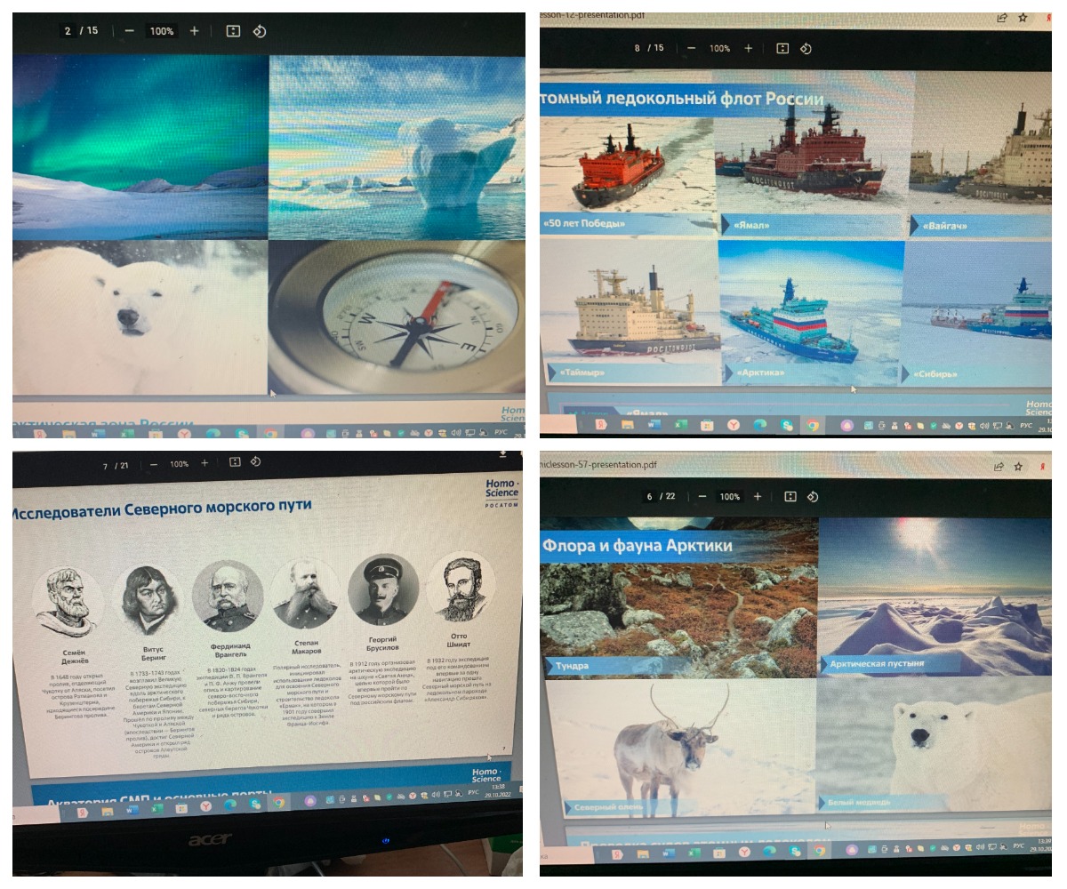Click fit to page in the 6 / 22 viewer
This screenshot has width=1067, height=889.
tap(782, 496)
